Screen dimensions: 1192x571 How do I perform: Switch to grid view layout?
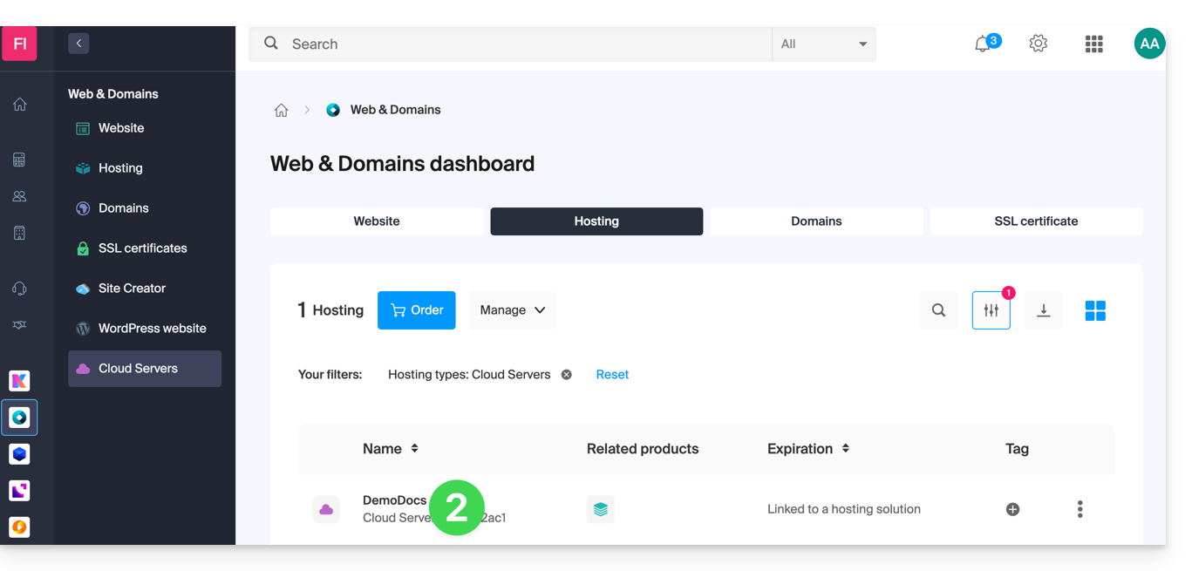[1095, 310]
